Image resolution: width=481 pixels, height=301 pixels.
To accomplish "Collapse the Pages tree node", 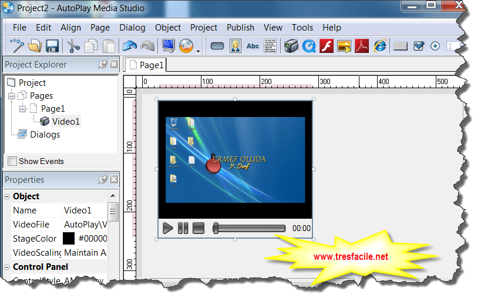I will coord(11,96).
